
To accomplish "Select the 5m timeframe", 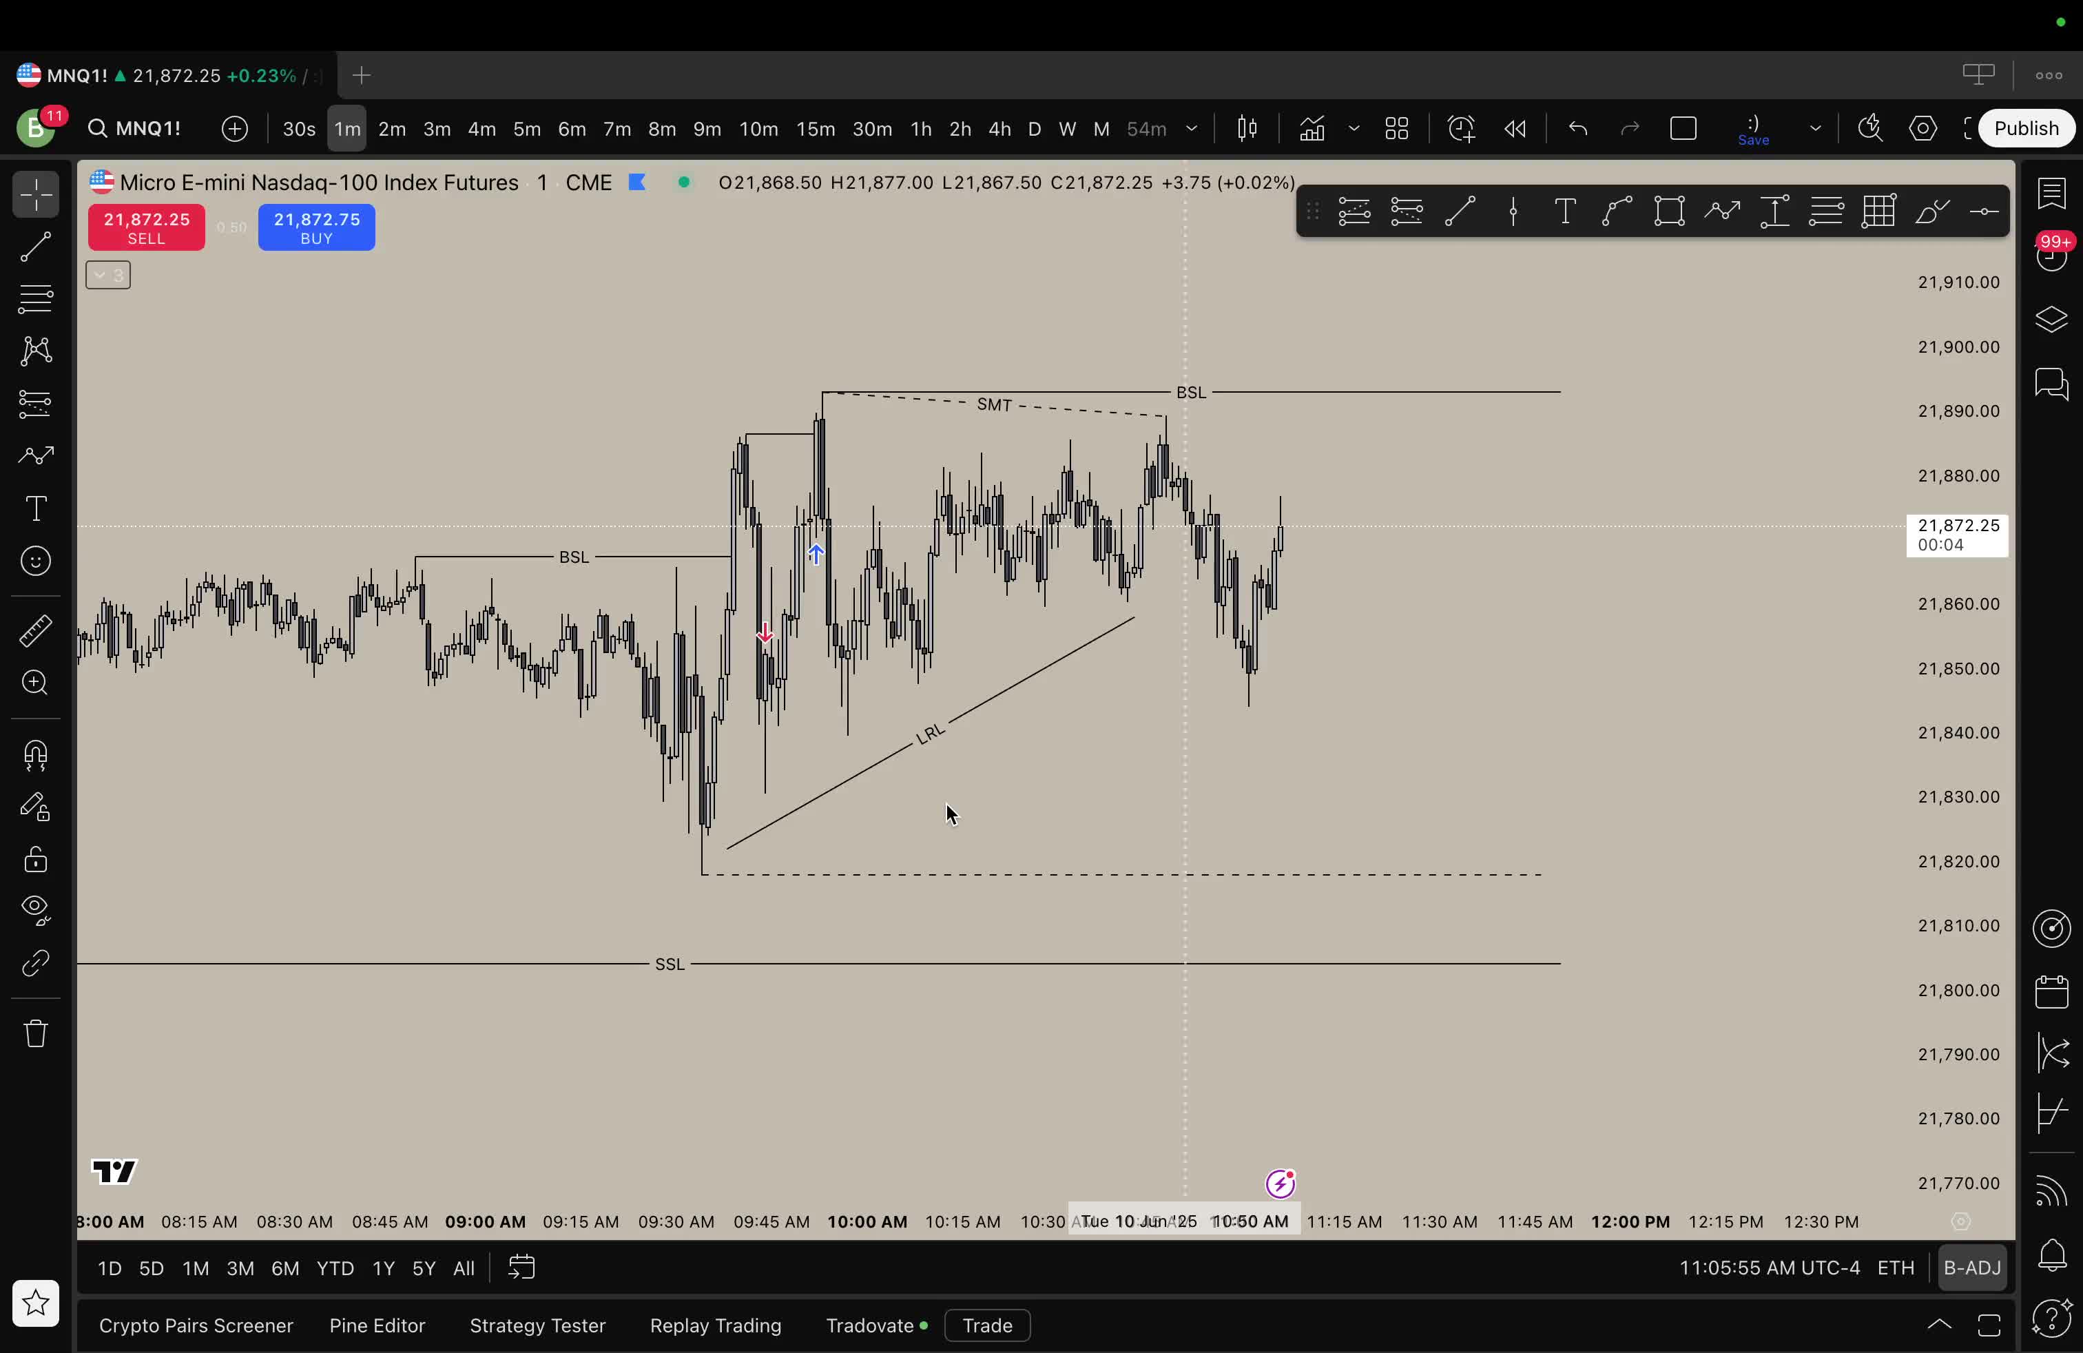I will point(526,129).
